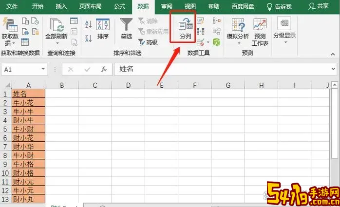Expand the Refresh All dropdown arrow

[x=57, y=43]
